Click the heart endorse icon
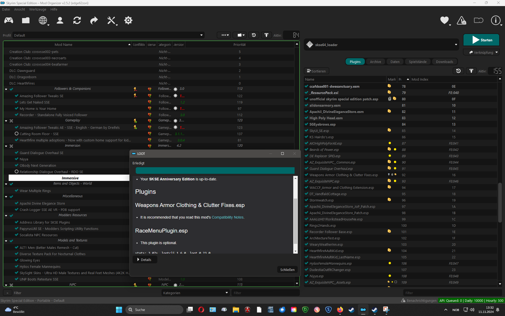This screenshot has width=505, height=316. pyautogui.click(x=445, y=20)
